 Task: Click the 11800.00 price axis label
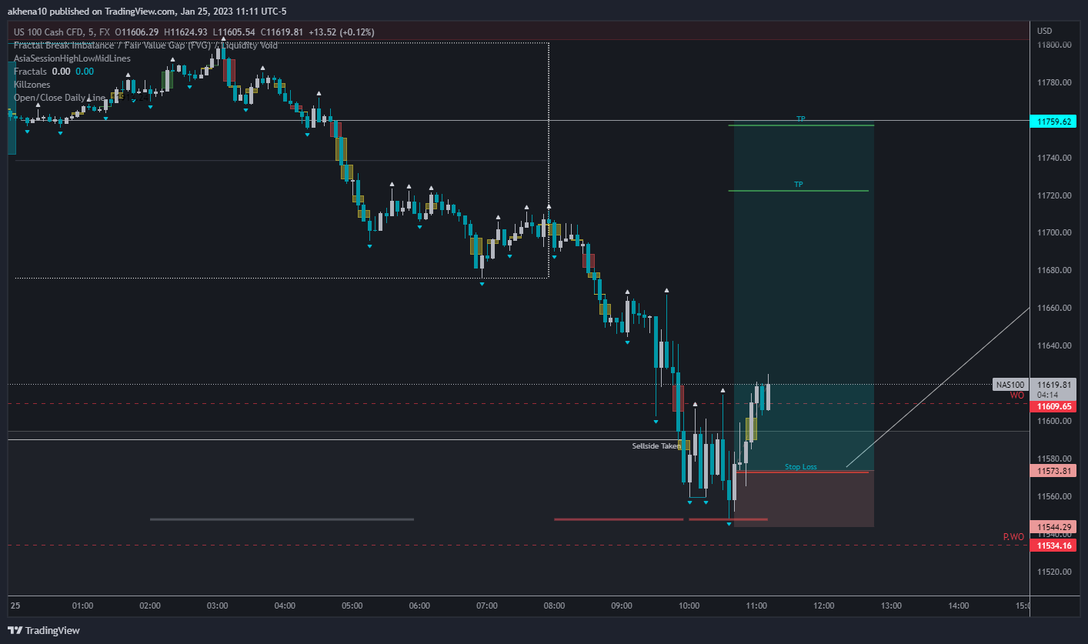(1056, 45)
